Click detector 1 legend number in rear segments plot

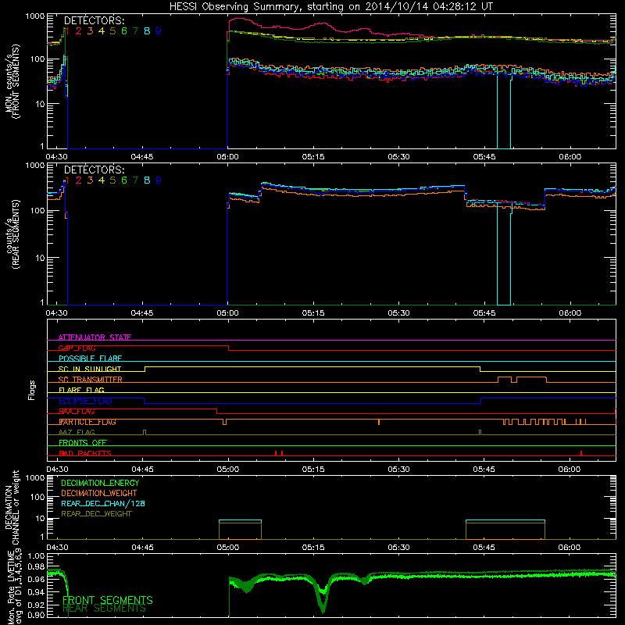click(67, 180)
